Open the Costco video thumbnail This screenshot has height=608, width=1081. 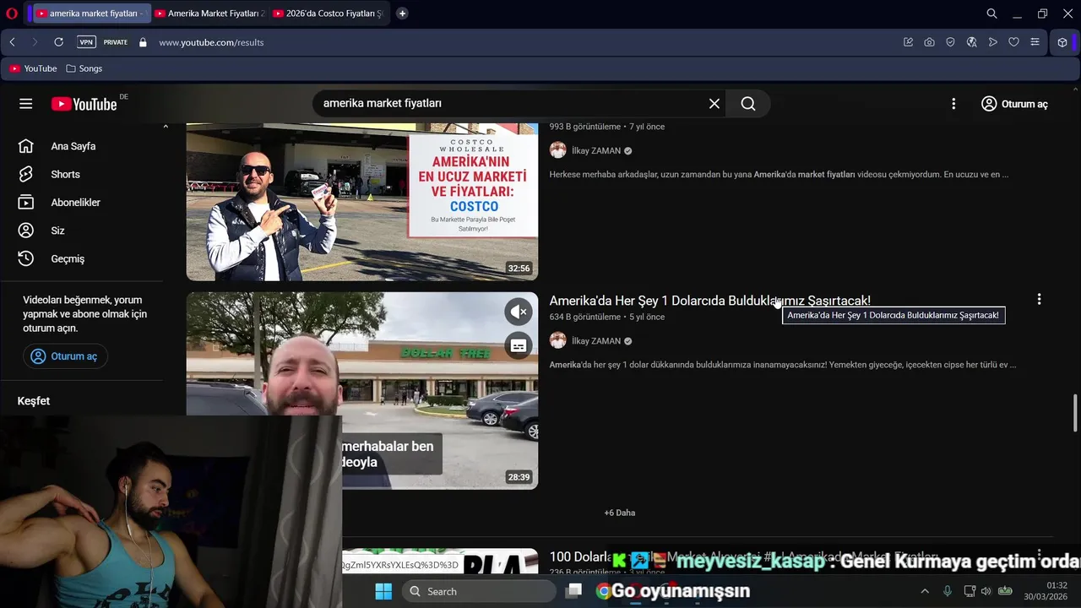[361, 202]
